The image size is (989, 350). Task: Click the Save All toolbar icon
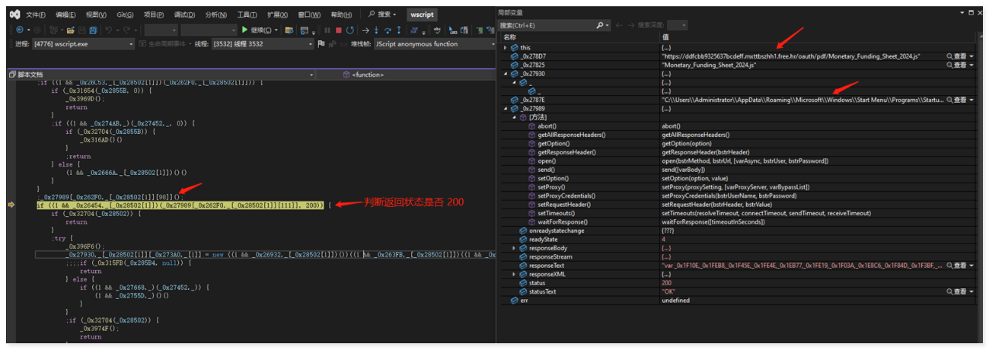(93, 30)
